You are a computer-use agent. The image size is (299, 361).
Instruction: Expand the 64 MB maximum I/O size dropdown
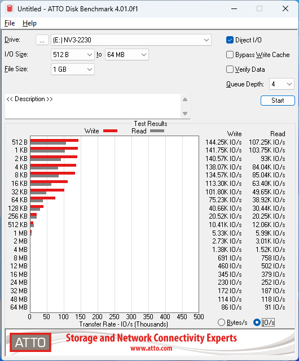(x=127, y=55)
